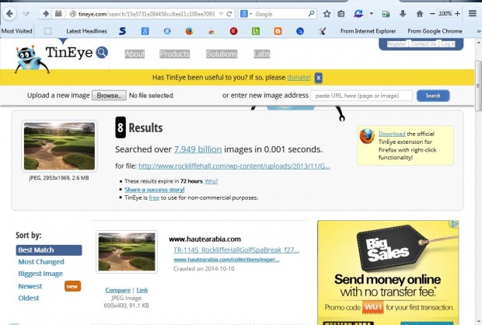Sort results by Most Changed
Screen dimensions: 482x325
tap(41, 262)
